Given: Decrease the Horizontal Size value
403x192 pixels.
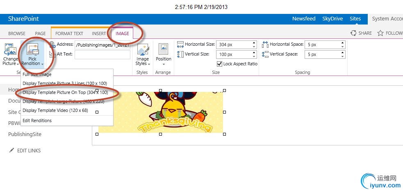Looking at the screenshot, I should tap(254, 47).
